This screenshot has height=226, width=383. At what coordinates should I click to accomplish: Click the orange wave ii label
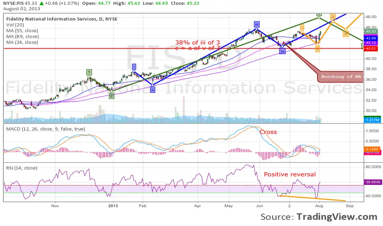click(317, 49)
